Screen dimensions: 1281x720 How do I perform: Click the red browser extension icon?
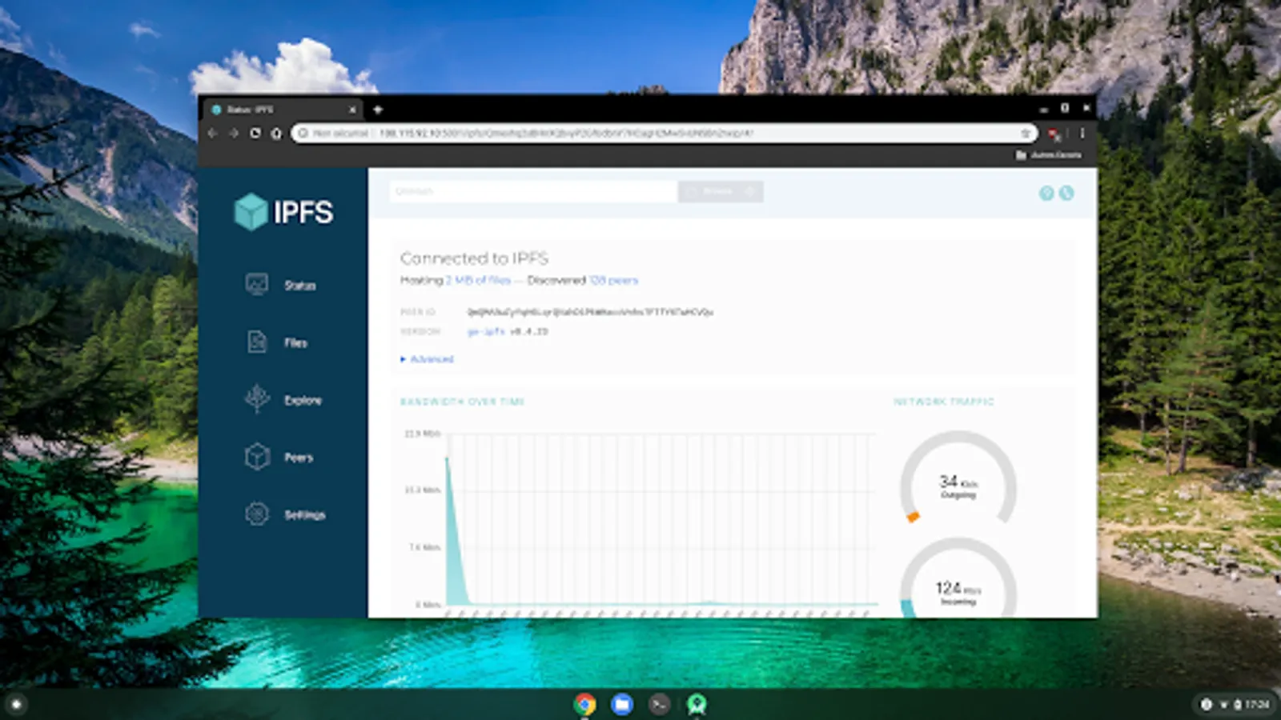(x=1054, y=134)
